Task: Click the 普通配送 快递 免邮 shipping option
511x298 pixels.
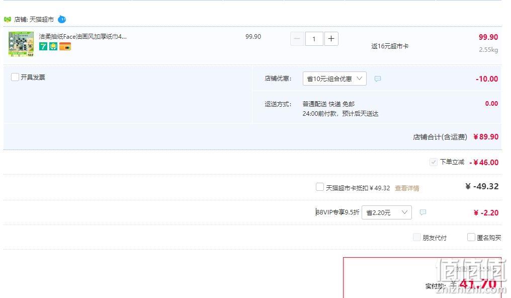Action: click(328, 104)
